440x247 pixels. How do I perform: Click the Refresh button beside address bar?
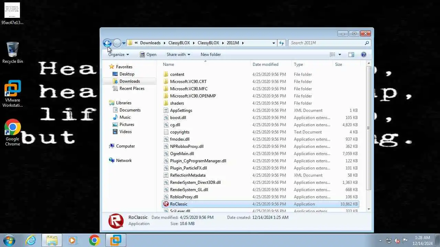pyautogui.click(x=282, y=43)
